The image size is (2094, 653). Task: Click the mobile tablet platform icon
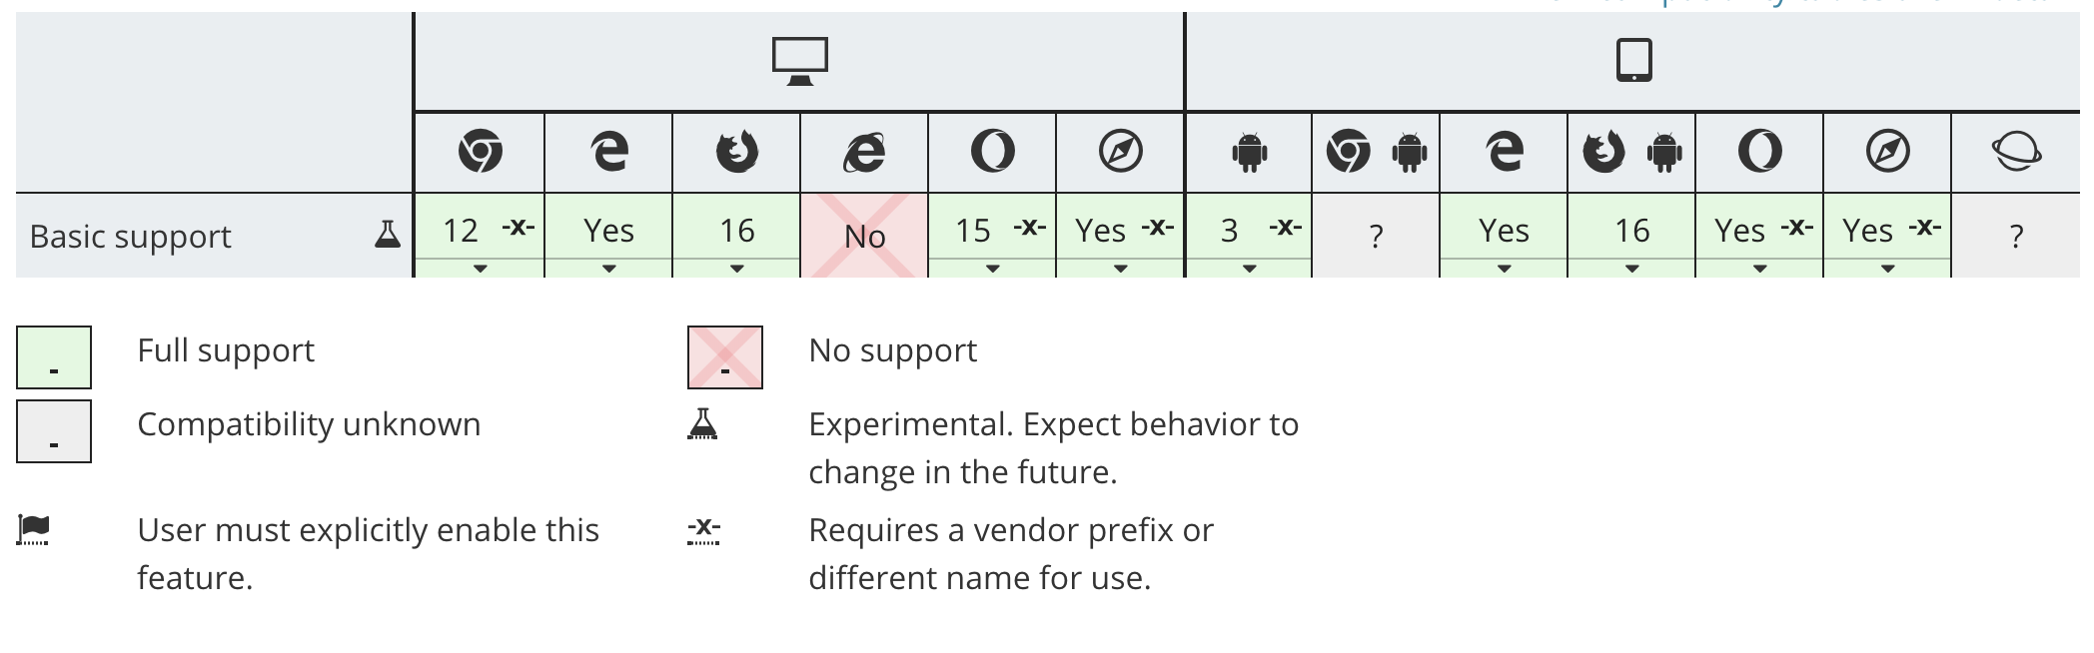pos(1634,61)
